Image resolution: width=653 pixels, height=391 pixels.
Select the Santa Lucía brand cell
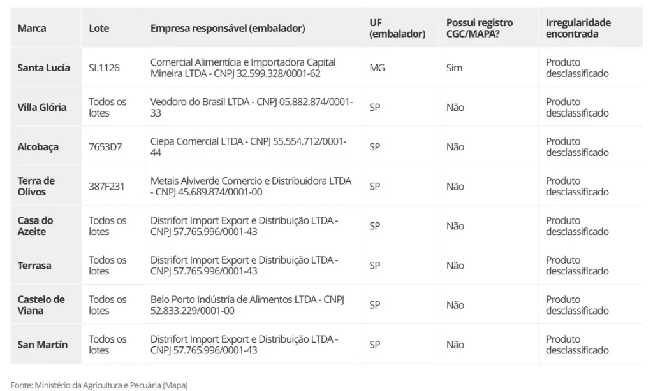pyautogui.click(x=44, y=68)
